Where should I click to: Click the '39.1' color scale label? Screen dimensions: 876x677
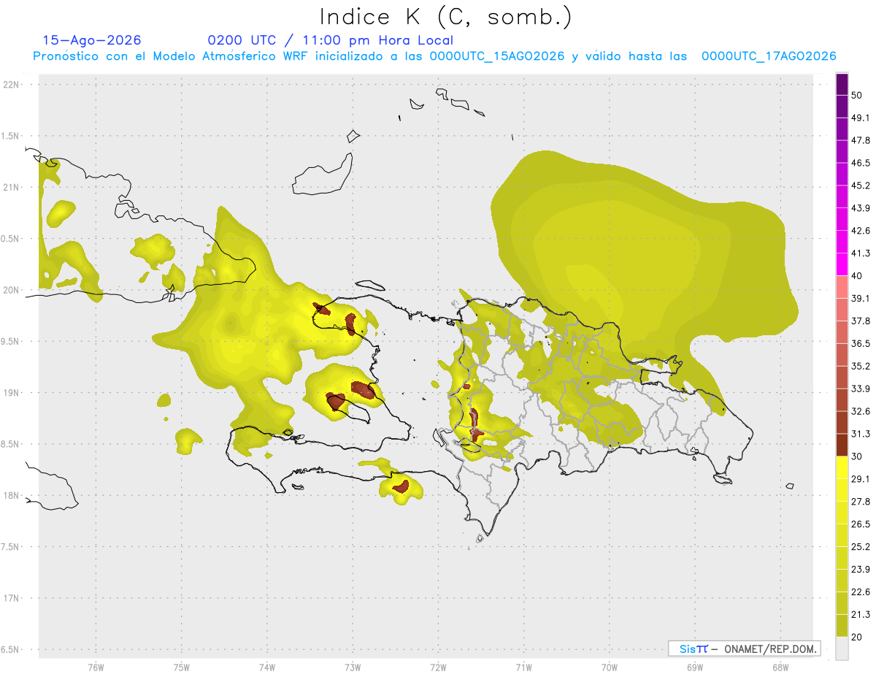click(x=861, y=299)
